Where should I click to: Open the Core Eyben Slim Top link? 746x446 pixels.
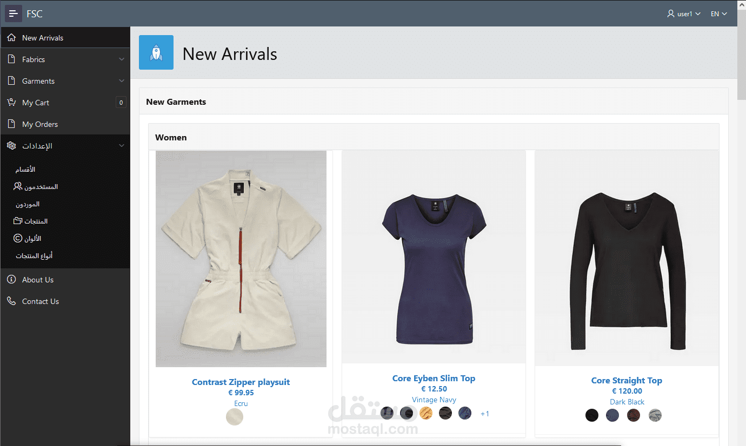tap(434, 378)
